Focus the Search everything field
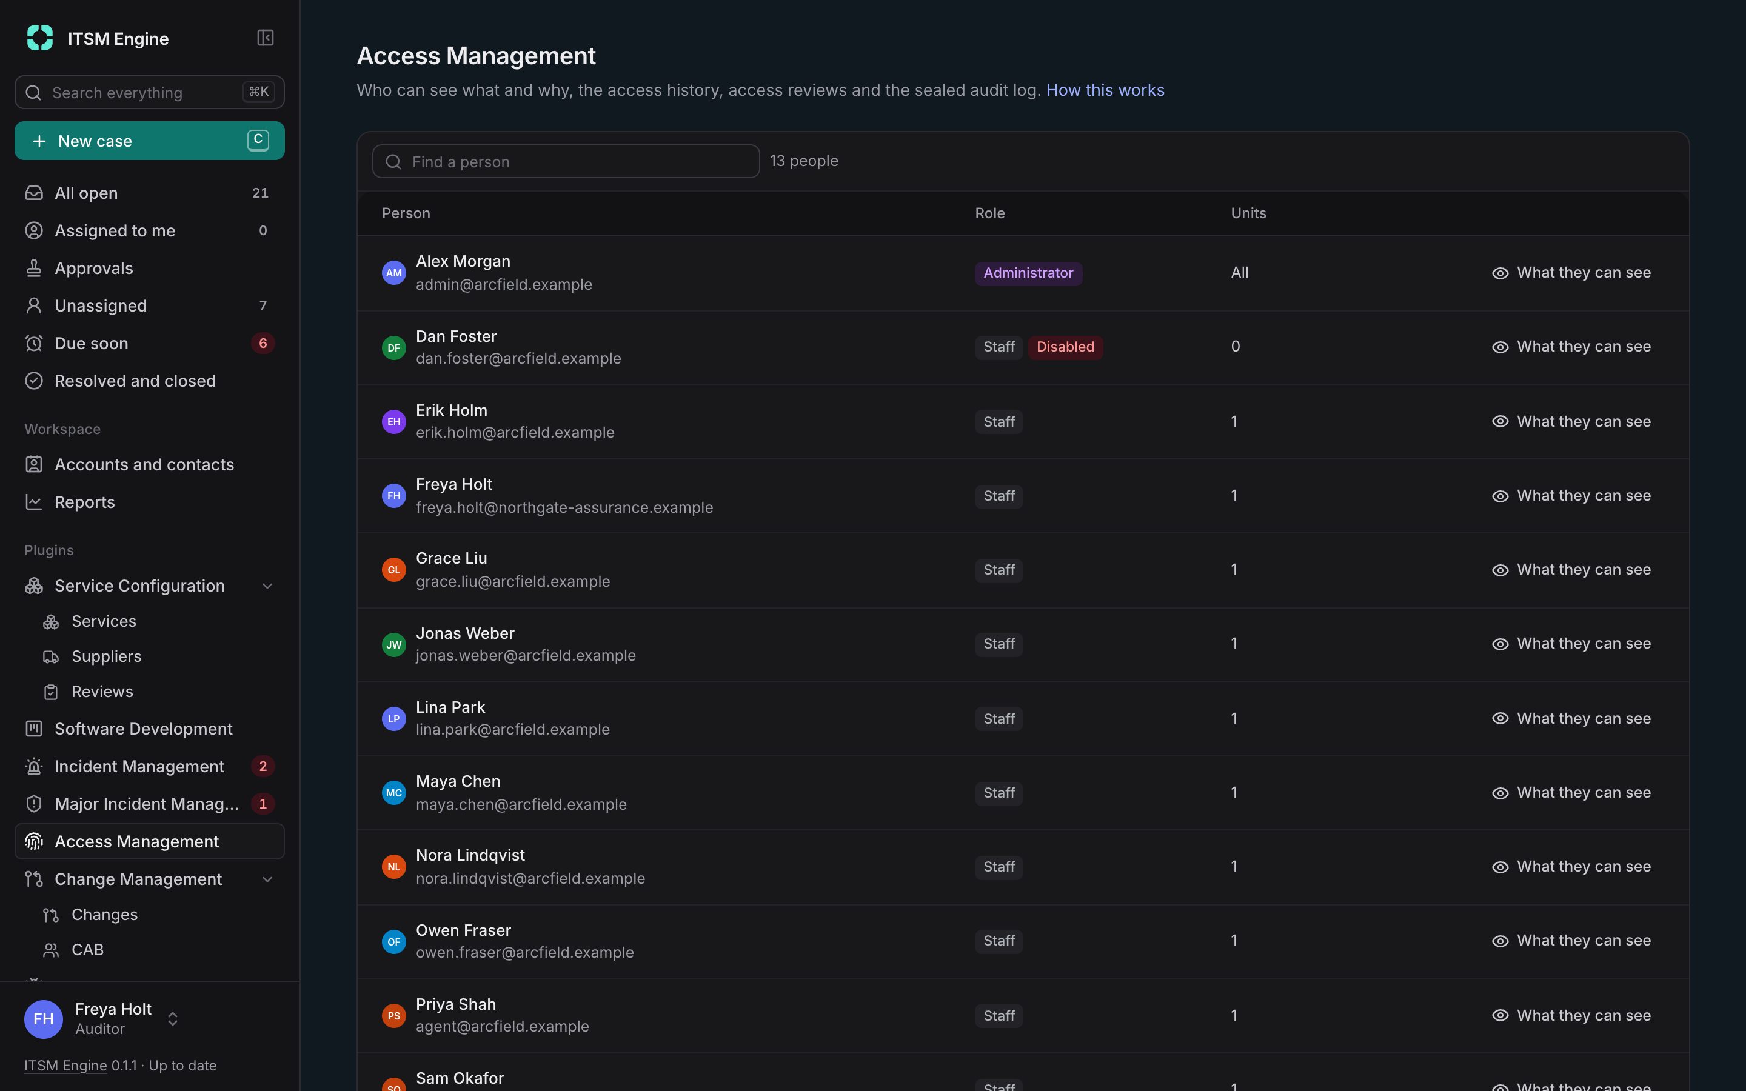Image resolution: width=1746 pixels, height=1091 pixels. coord(149,92)
